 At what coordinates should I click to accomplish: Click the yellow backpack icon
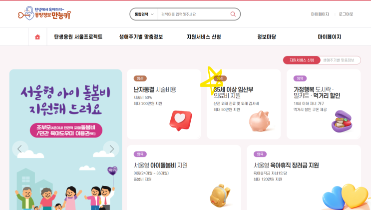[220, 195]
